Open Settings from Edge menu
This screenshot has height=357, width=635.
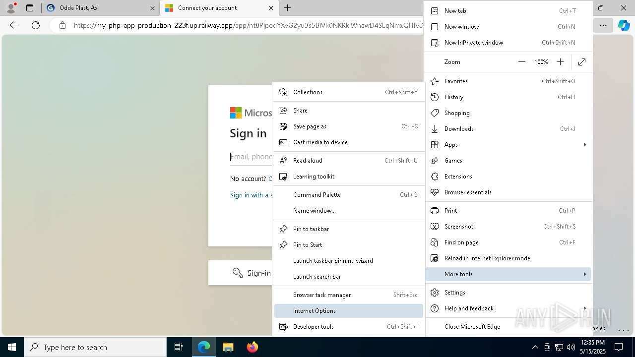pyautogui.click(x=508, y=292)
